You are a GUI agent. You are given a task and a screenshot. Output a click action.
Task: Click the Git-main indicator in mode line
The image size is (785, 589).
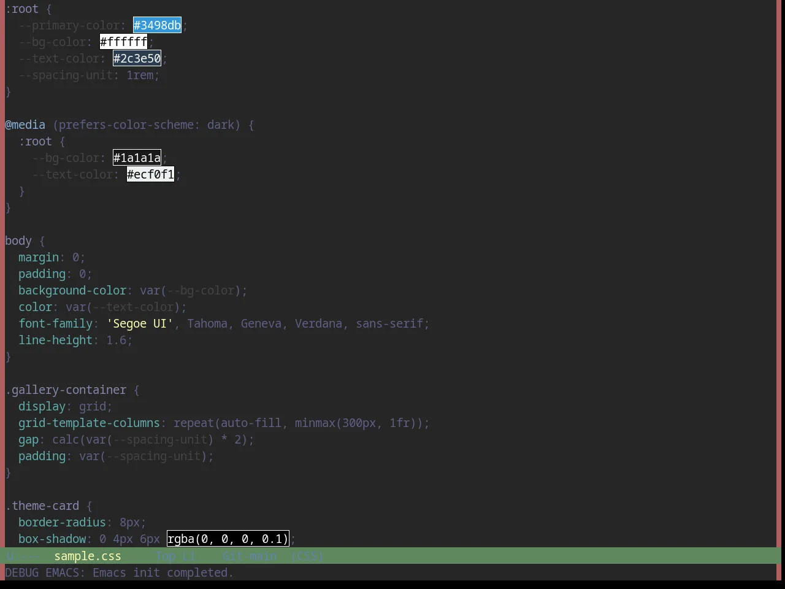coord(249,556)
